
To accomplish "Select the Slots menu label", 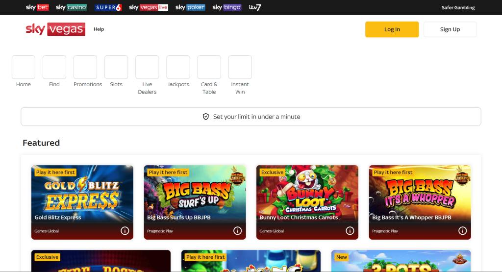I will pyautogui.click(x=116, y=84).
